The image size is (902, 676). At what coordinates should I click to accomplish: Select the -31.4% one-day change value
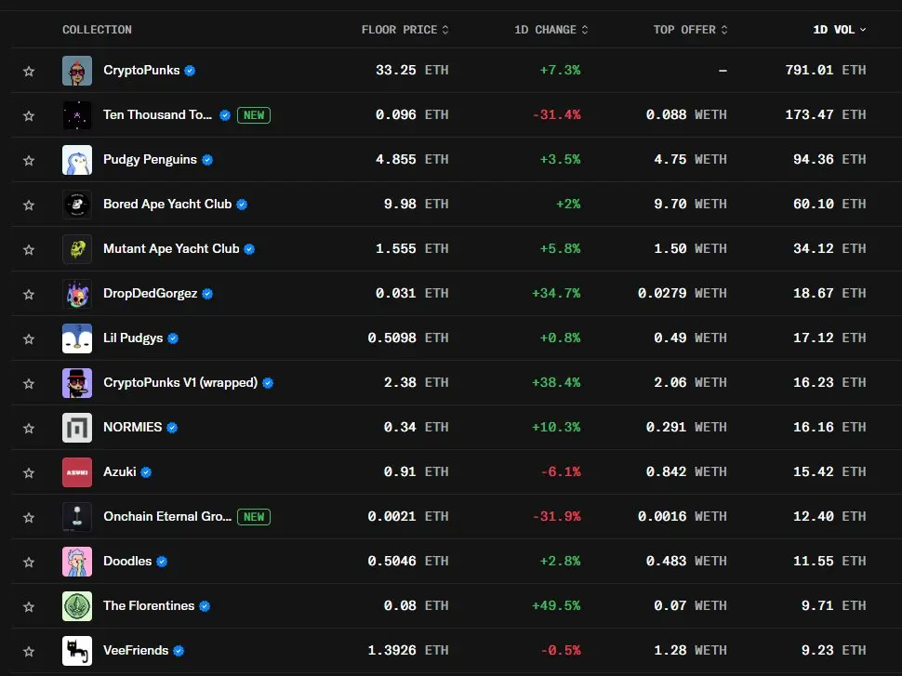click(x=556, y=115)
